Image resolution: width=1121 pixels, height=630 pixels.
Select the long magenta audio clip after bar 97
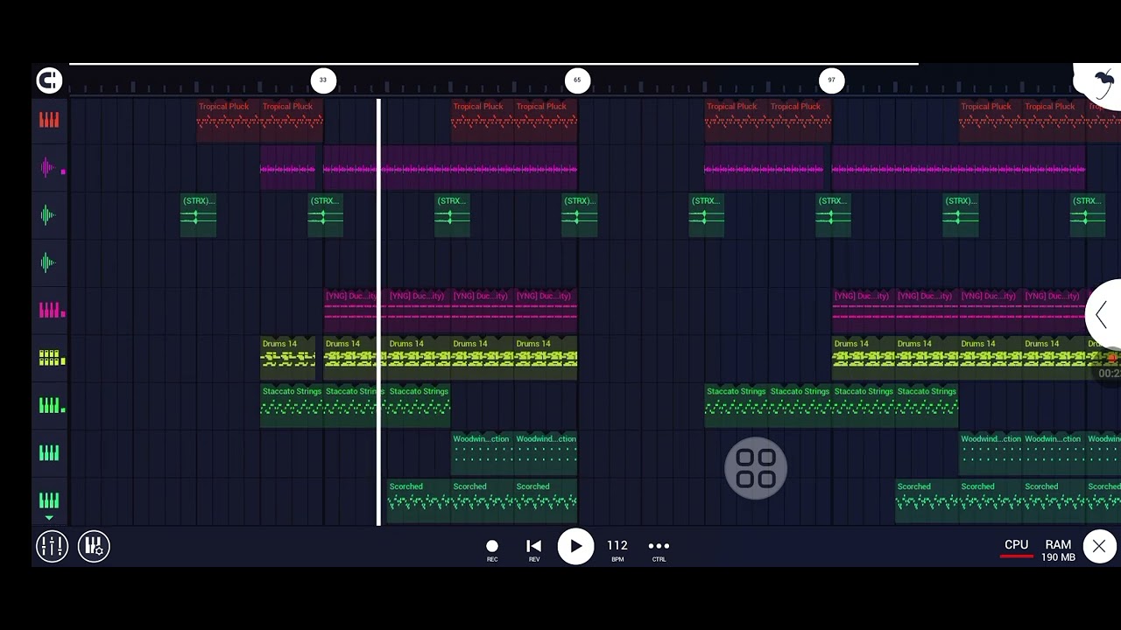[x=958, y=167]
